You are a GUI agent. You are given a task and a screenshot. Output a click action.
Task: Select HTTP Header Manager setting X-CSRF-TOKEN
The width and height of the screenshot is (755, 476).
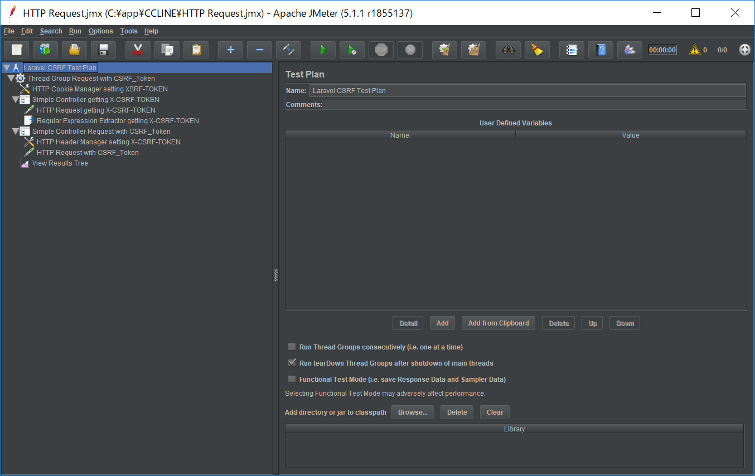pos(108,142)
